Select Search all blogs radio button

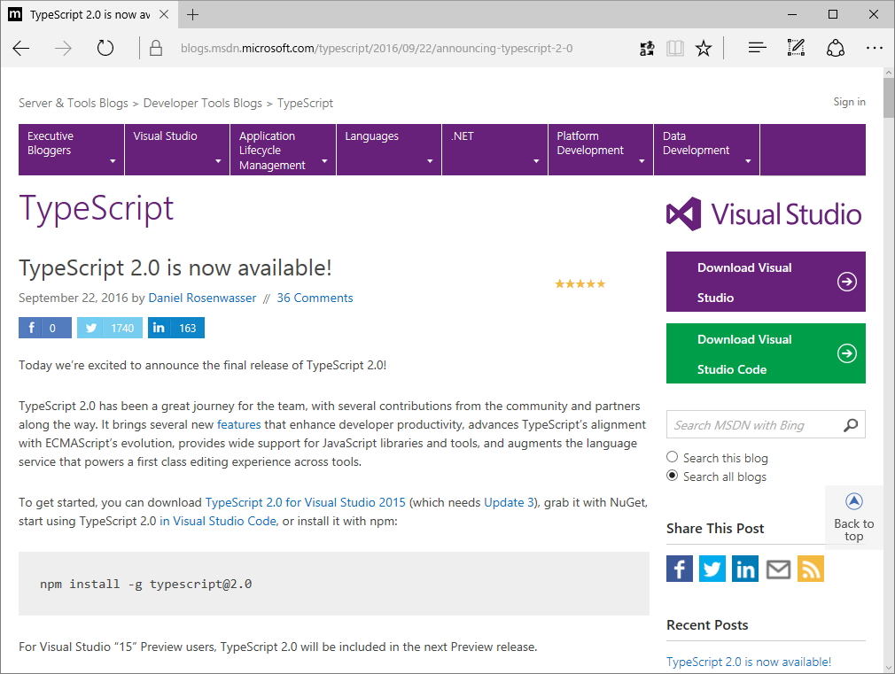coord(673,476)
